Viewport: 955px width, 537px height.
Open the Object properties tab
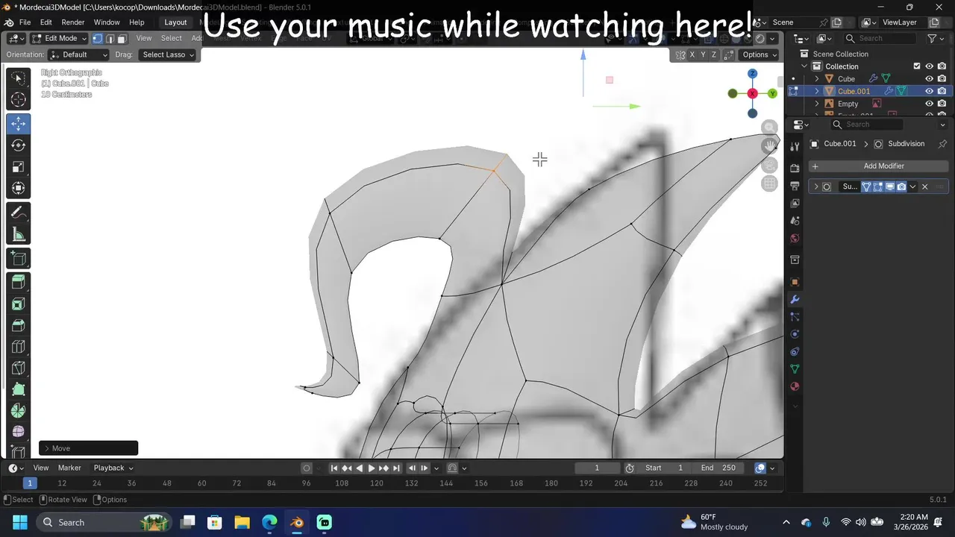(795, 282)
